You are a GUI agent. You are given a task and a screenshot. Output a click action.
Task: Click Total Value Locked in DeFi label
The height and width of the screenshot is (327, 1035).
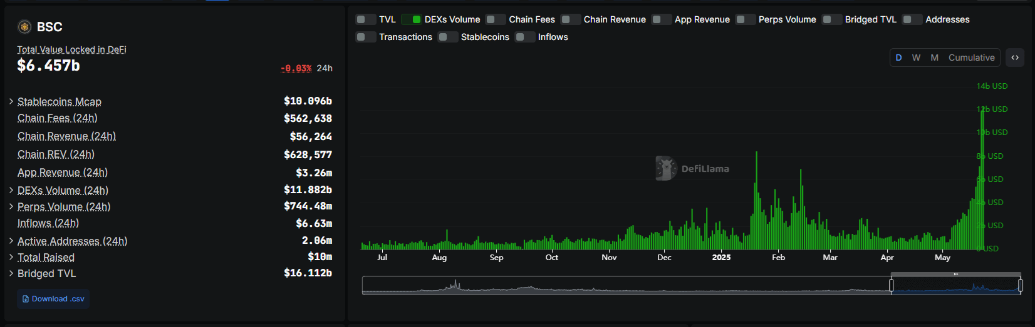[x=71, y=49]
